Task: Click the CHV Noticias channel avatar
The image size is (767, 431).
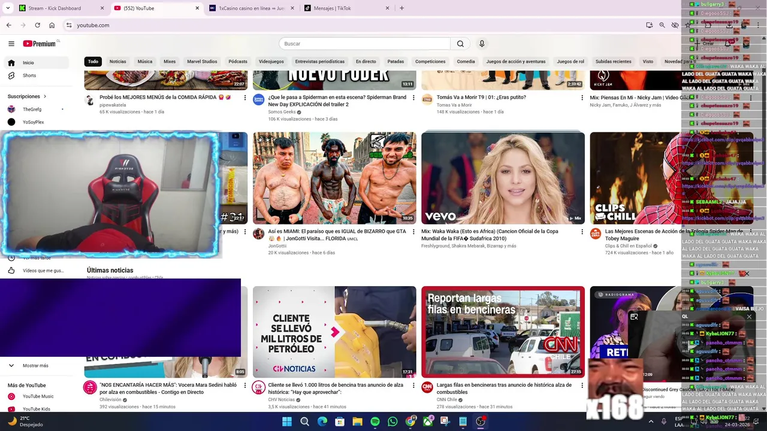Action: [x=258, y=387]
